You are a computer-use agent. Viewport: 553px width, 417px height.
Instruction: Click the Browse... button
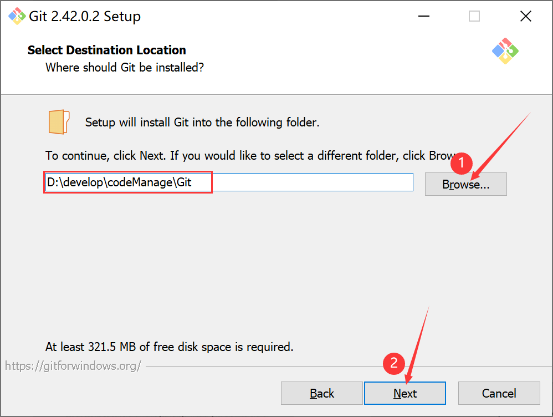(465, 184)
